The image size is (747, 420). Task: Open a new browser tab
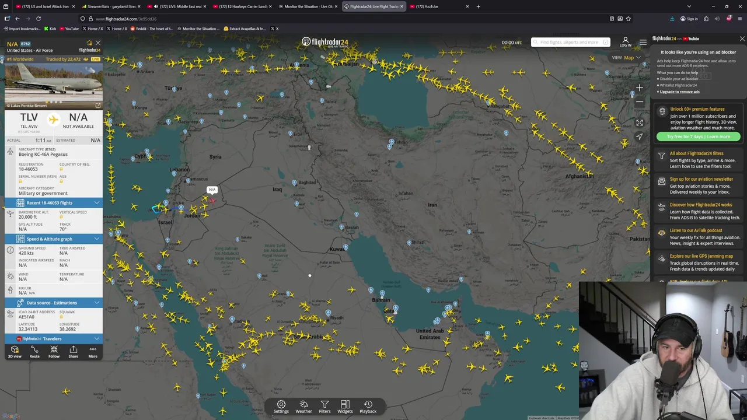coord(478,6)
